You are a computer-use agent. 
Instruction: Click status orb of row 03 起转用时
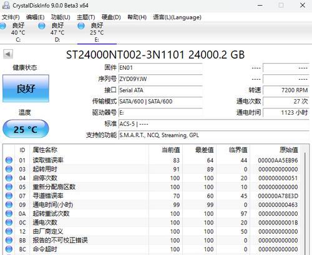(x=9, y=169)
